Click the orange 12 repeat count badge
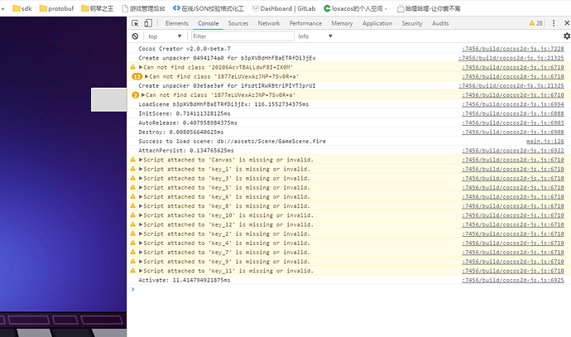571x337 pixels. point(137,76)
